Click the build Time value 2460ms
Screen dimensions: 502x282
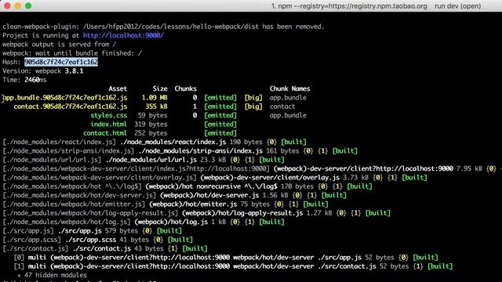pyautogui.click(x=35, y=80)
